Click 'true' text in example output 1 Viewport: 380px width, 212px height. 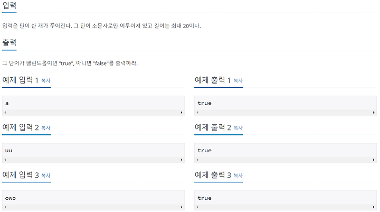[205, 103]
